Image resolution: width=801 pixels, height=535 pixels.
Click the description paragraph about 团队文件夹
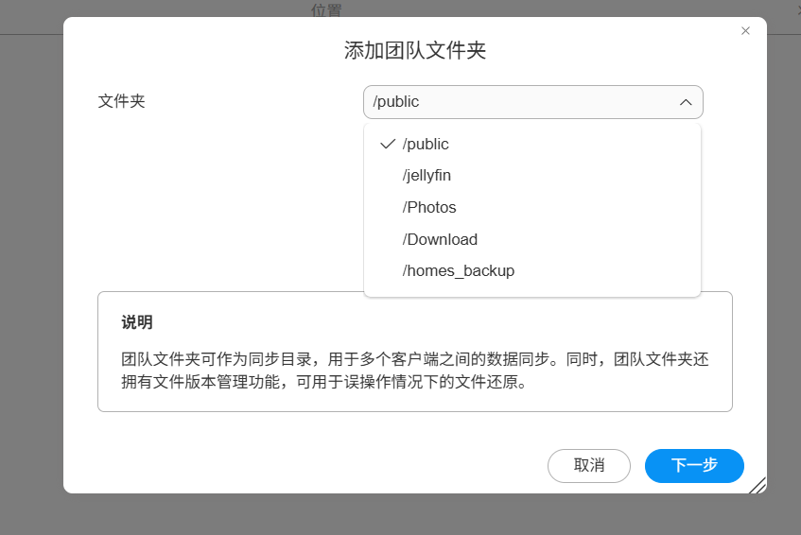pyautogui.click(x=415, y=371)
